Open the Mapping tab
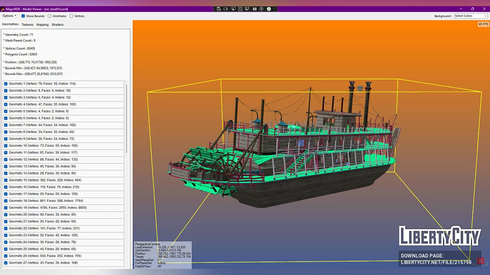Viewport: 490px width, 275px height. [42, 25]
